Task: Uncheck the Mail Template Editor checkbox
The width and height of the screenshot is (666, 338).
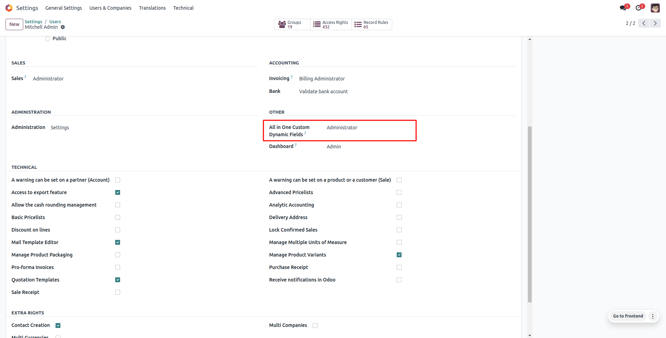Action: point(118,242)
